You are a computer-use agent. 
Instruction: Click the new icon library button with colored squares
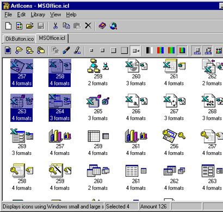tap(19, 26)
